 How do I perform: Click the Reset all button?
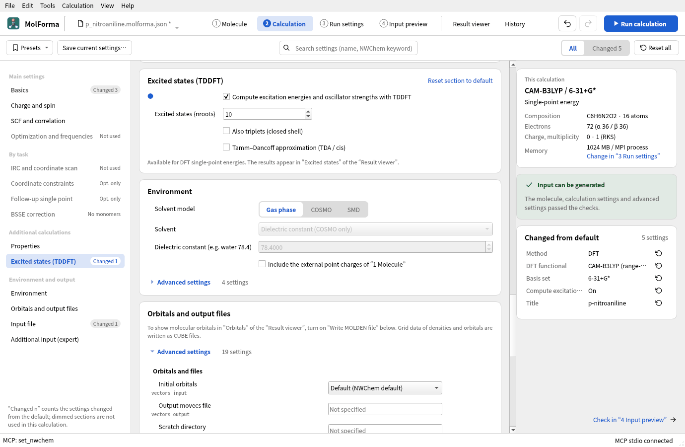pyautogui.click(x=656, y=48)
